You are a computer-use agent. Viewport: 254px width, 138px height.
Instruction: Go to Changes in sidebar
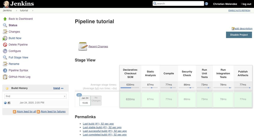pos(14,32)
